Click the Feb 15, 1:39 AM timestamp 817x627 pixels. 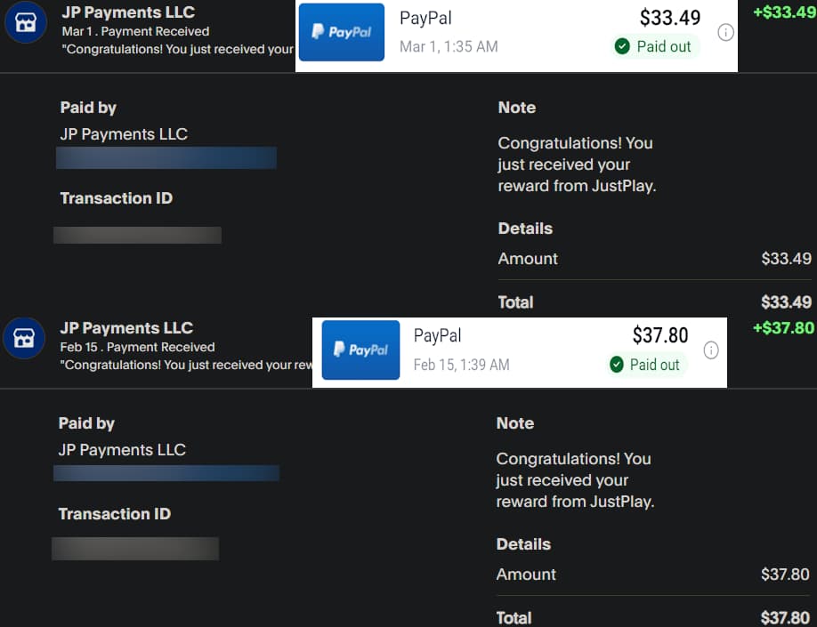[461, 365]
